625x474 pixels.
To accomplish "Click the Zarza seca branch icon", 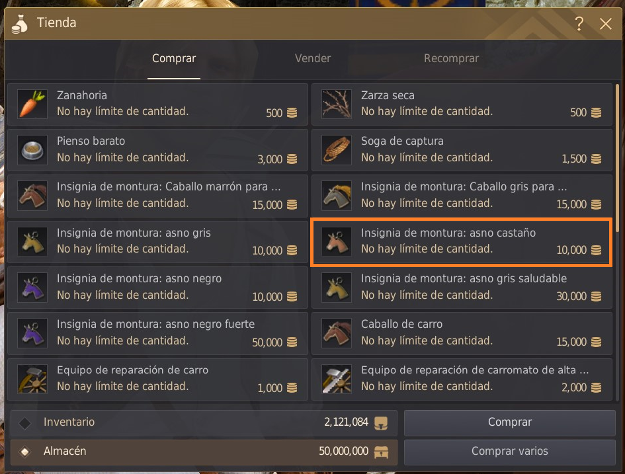I will pos(337,104).
